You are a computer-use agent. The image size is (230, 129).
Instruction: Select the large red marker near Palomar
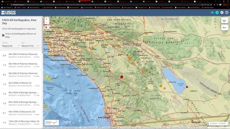121,77
